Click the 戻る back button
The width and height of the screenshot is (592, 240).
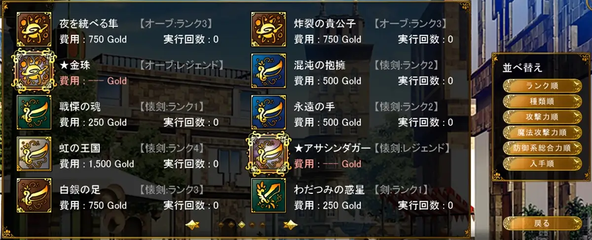point(542,223)
